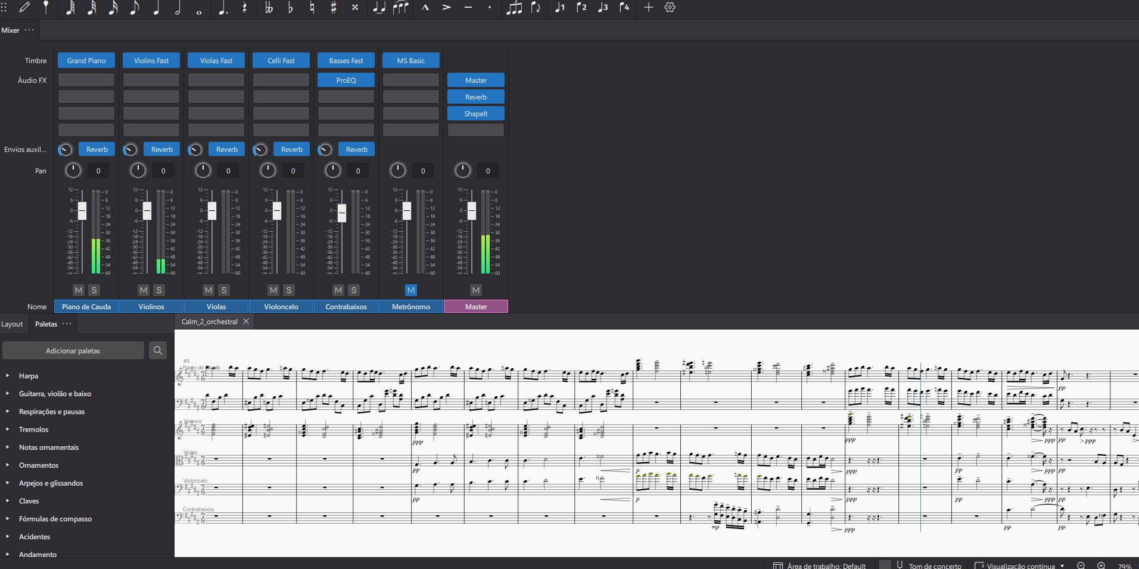
Task: Solo the Violinos channel
Action: point(159,290)
